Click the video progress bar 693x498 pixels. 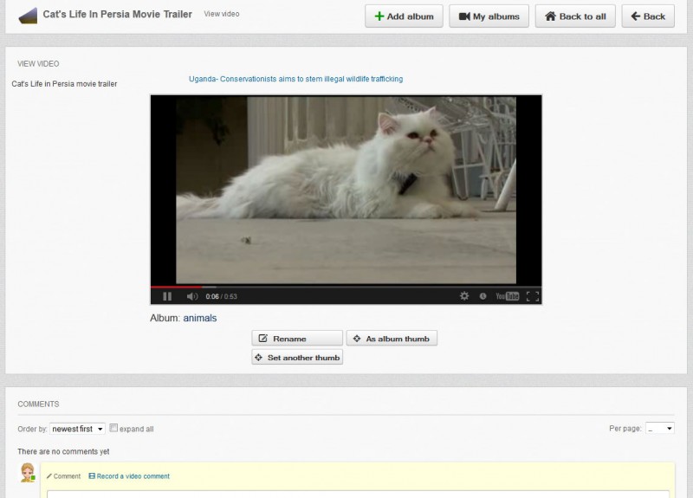click(x=346, y=287)
